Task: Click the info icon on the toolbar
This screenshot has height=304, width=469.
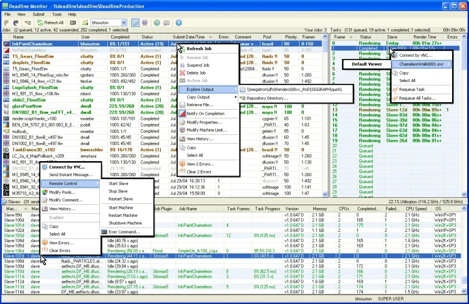Action: pos(180,22)
